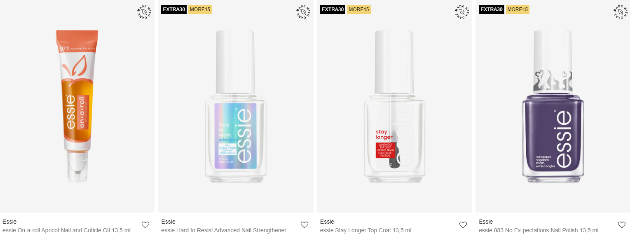
Task: Open essie Stay Longer Top Coat 13,5 ml link
Action: click(366, 230)
